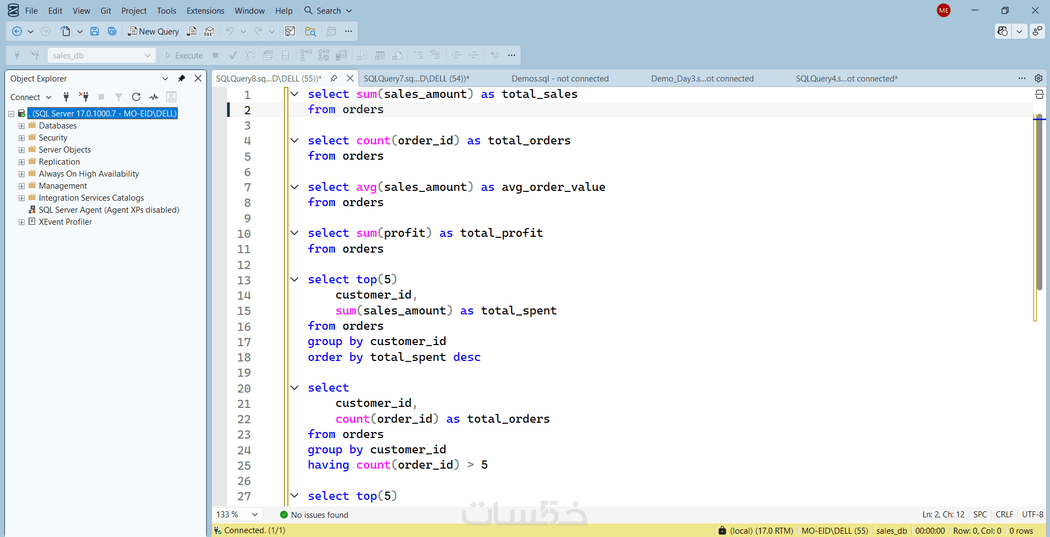Expand the Databases node
The height and width of the screenshot is (537, 1050).
(21, 126)
